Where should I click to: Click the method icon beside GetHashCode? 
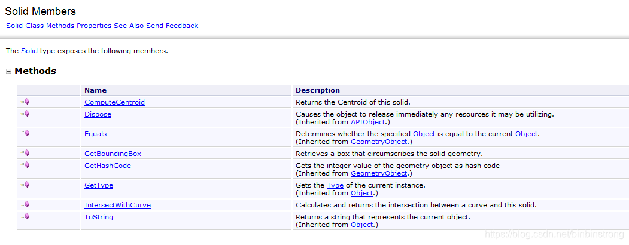tap(26, 165)
